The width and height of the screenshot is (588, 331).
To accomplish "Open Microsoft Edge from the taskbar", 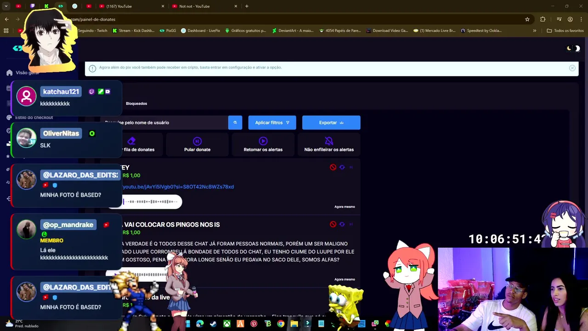I will pos(200,324).
